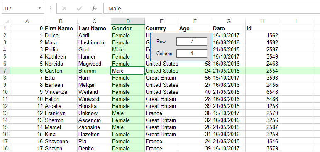320x152 pixels.
Task: Select the Id cell with value 3579
Action: click(x=262, y=148)
